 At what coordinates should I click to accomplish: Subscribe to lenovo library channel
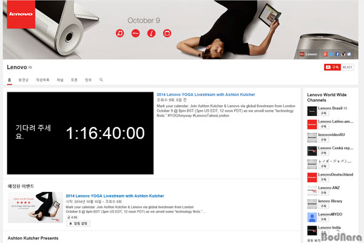(x=323, y=206)
